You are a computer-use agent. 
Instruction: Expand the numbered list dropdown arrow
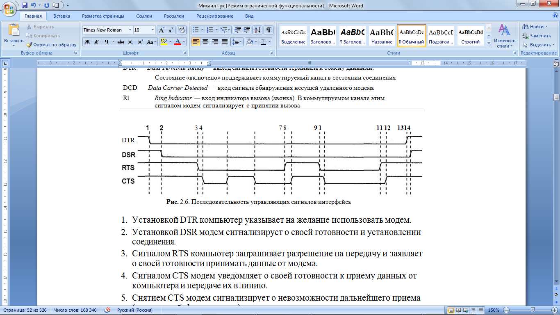tap(216, 30)
